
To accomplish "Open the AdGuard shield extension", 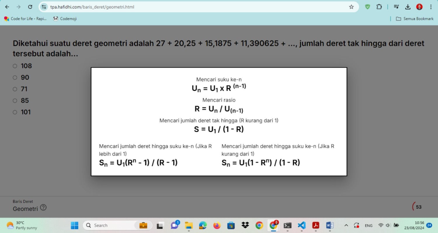I will pyautogui.click(x=368, y=7).
